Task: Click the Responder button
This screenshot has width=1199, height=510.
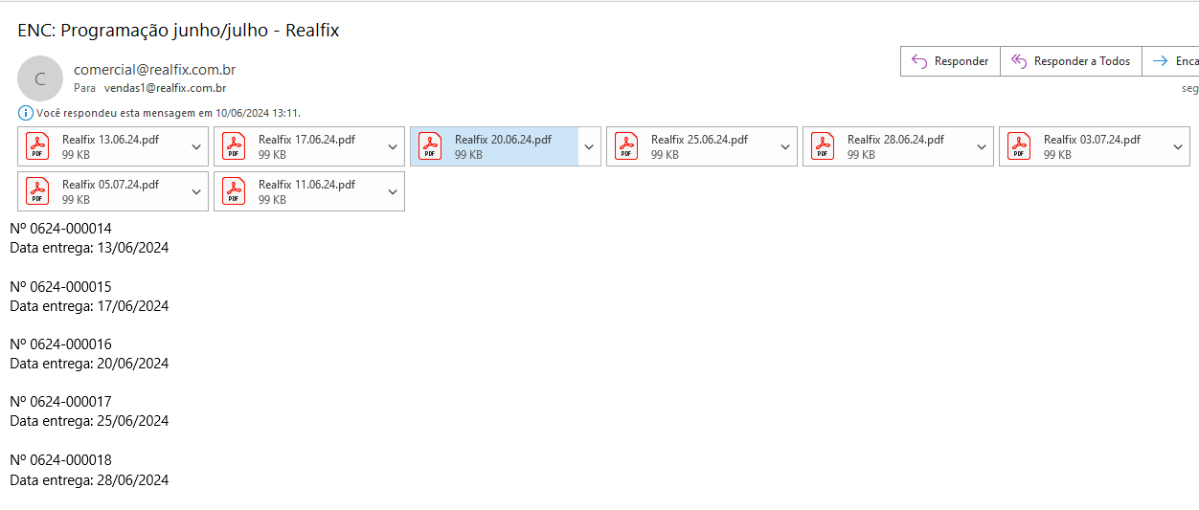Action: click(950, 61)
